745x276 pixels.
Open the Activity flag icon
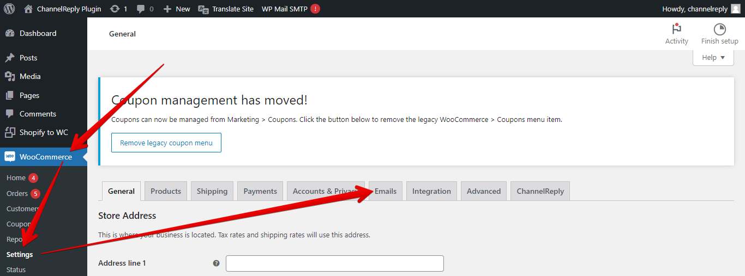click(677, 29)
